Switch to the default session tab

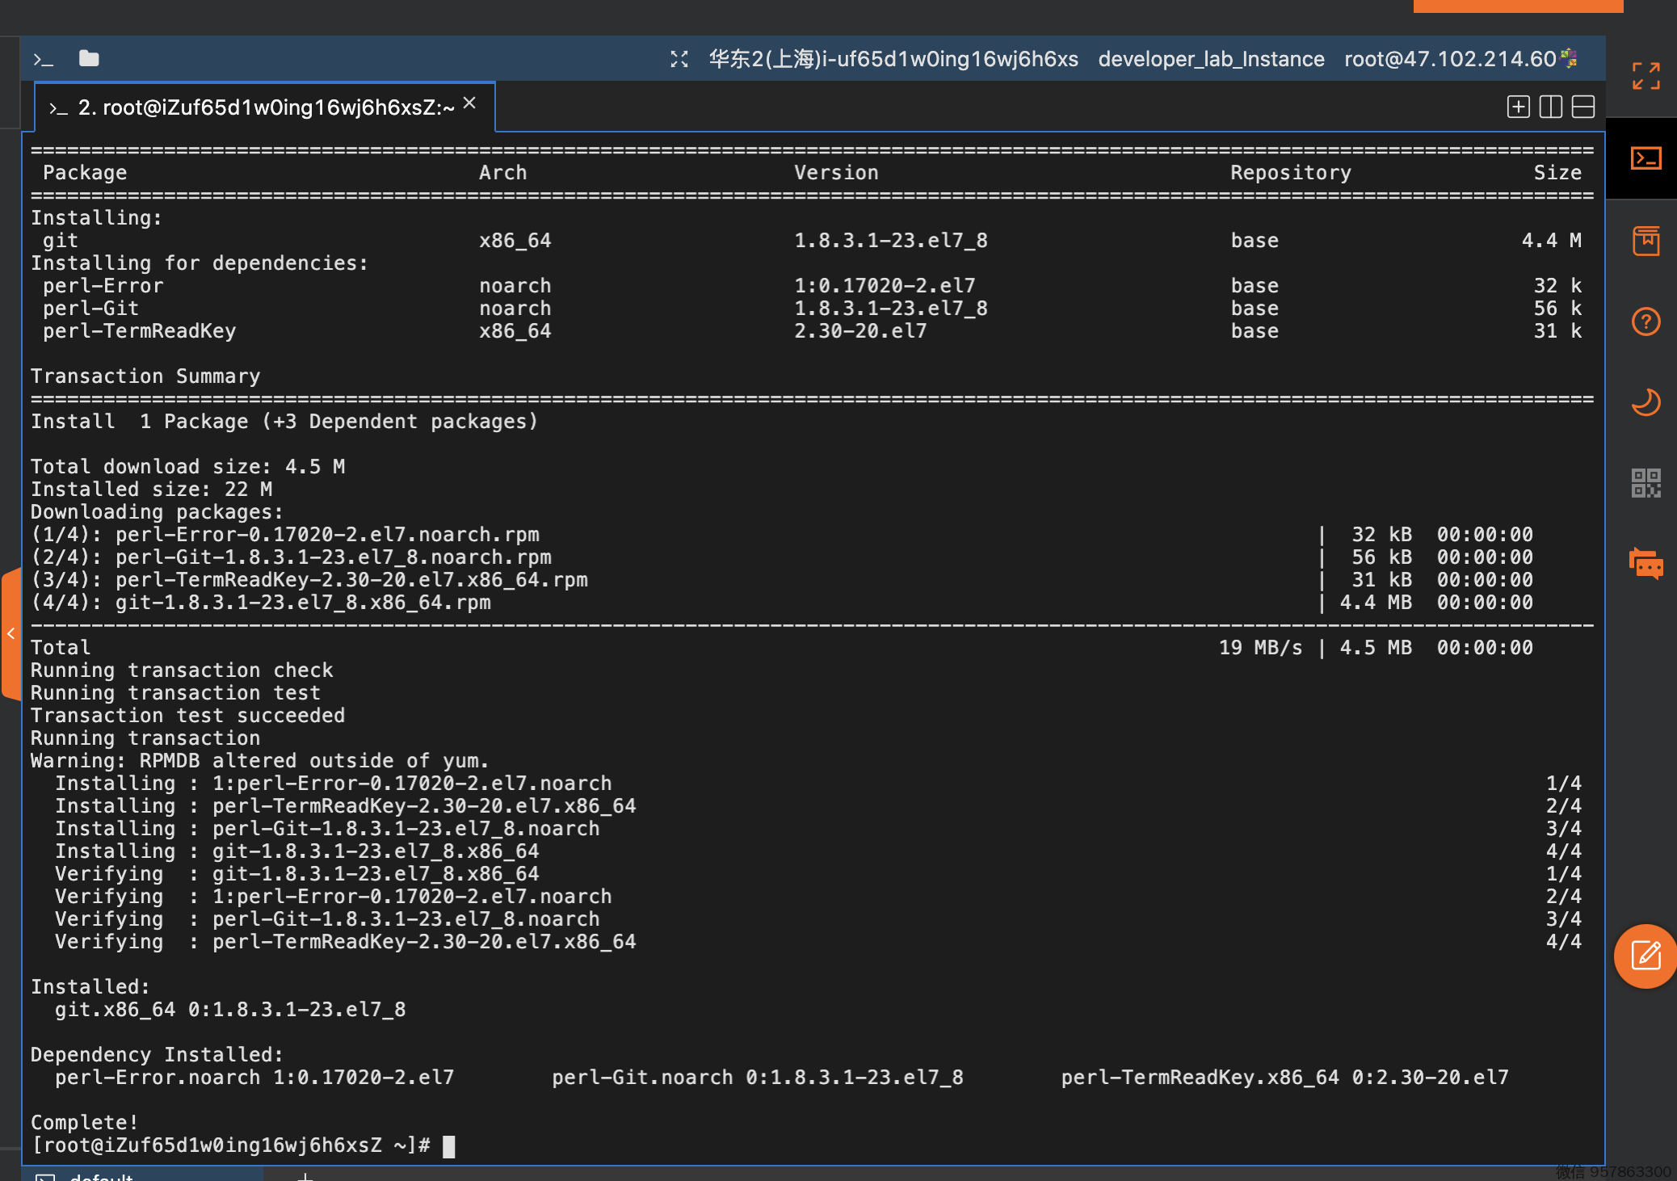[101, 1175]
